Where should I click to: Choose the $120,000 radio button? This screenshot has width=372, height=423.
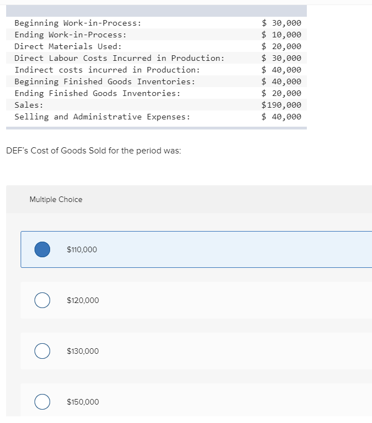click(x=42, y=300)
